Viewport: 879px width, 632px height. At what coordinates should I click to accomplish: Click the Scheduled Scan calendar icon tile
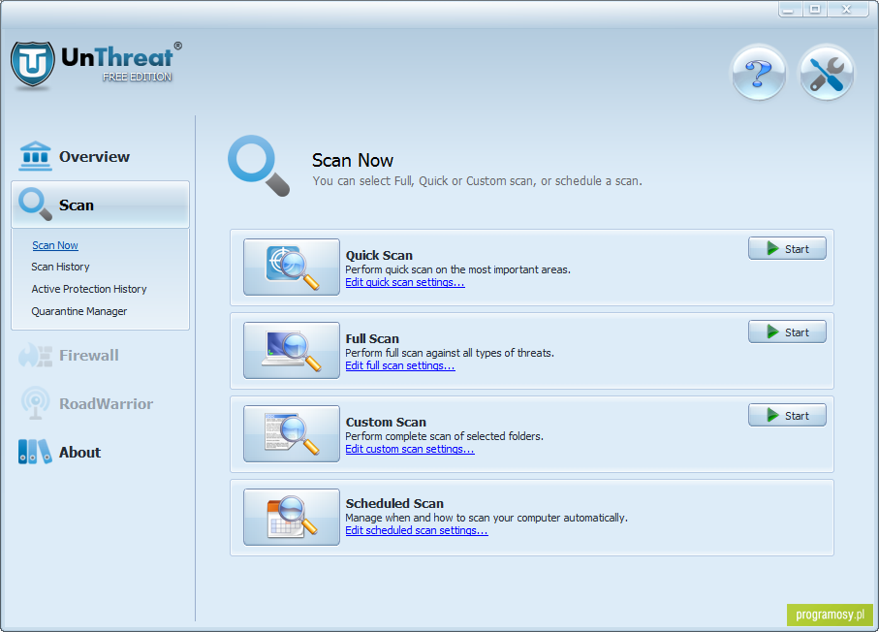292,517
